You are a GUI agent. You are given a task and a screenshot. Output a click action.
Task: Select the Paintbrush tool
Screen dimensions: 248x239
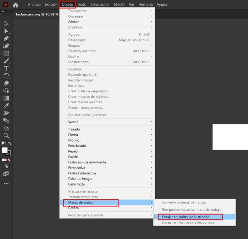(6, 61)
